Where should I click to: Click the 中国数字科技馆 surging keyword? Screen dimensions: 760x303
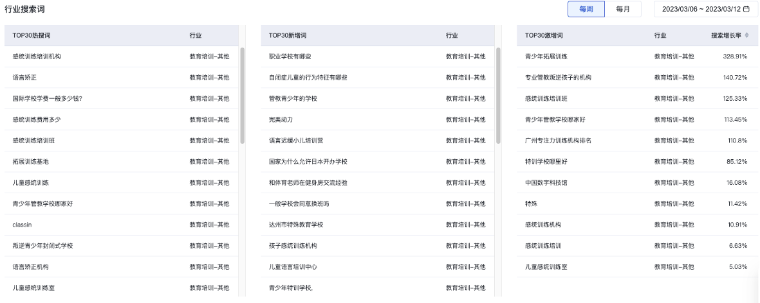coord(546,182)
